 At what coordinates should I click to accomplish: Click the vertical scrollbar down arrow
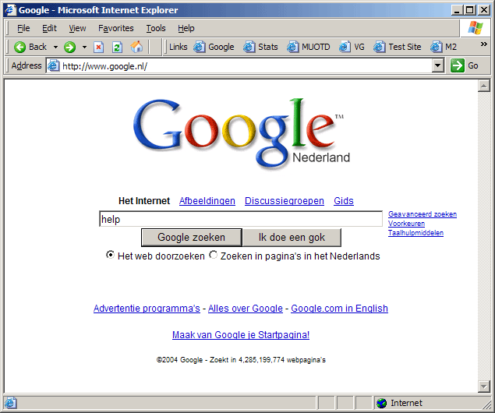(483, 388)
